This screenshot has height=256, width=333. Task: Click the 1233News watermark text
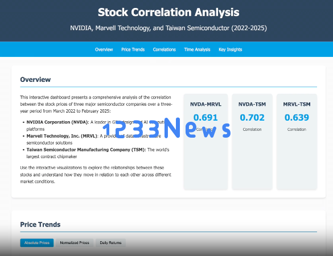click(x=166, y=128)
